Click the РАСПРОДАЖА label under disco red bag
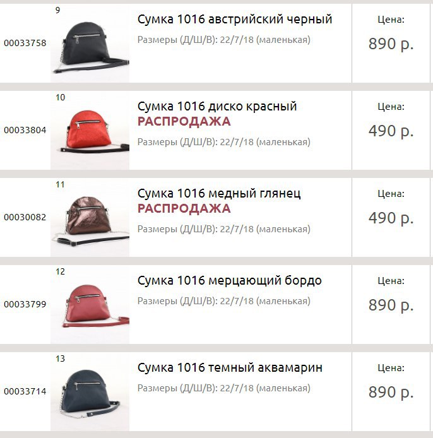The height and width of the screenshot is (438, 433). tap(184, 122)
